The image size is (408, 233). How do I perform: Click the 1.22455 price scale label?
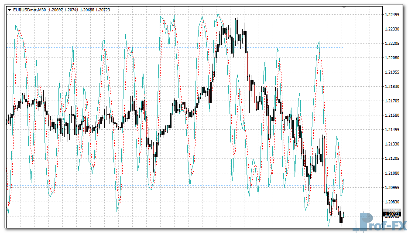click(393, 15)
